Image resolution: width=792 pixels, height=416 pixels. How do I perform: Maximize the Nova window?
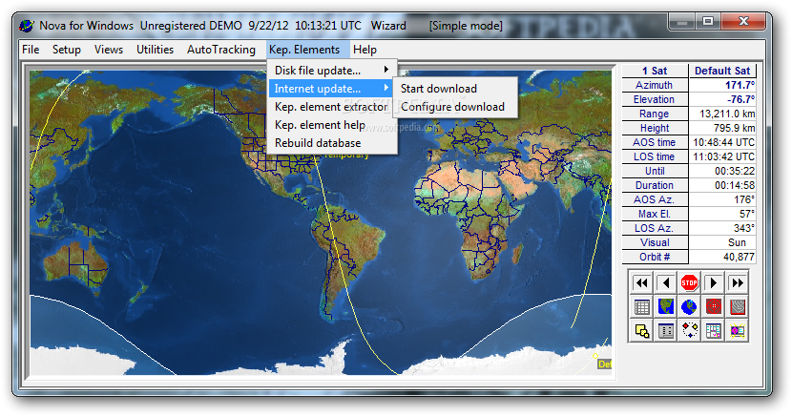tap(708, 21)
